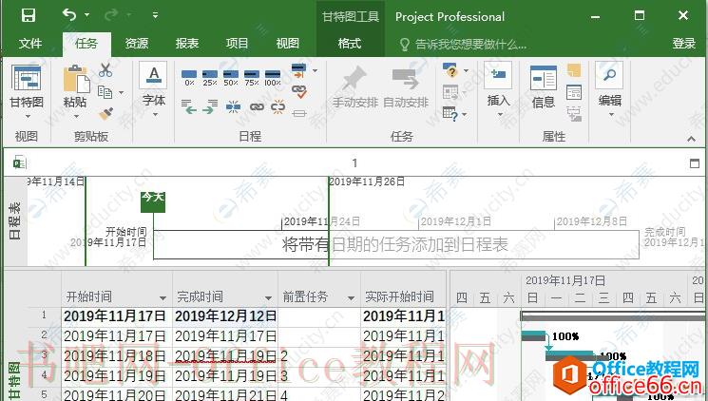Open the 完成时间 column filter dropdown
Screen dimensions: 708x401
(x=269, y=298)
